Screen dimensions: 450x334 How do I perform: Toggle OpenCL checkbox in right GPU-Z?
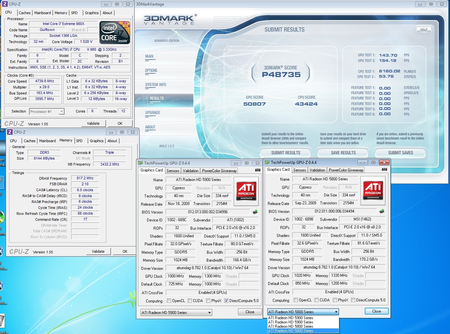[x=296, y=300]
